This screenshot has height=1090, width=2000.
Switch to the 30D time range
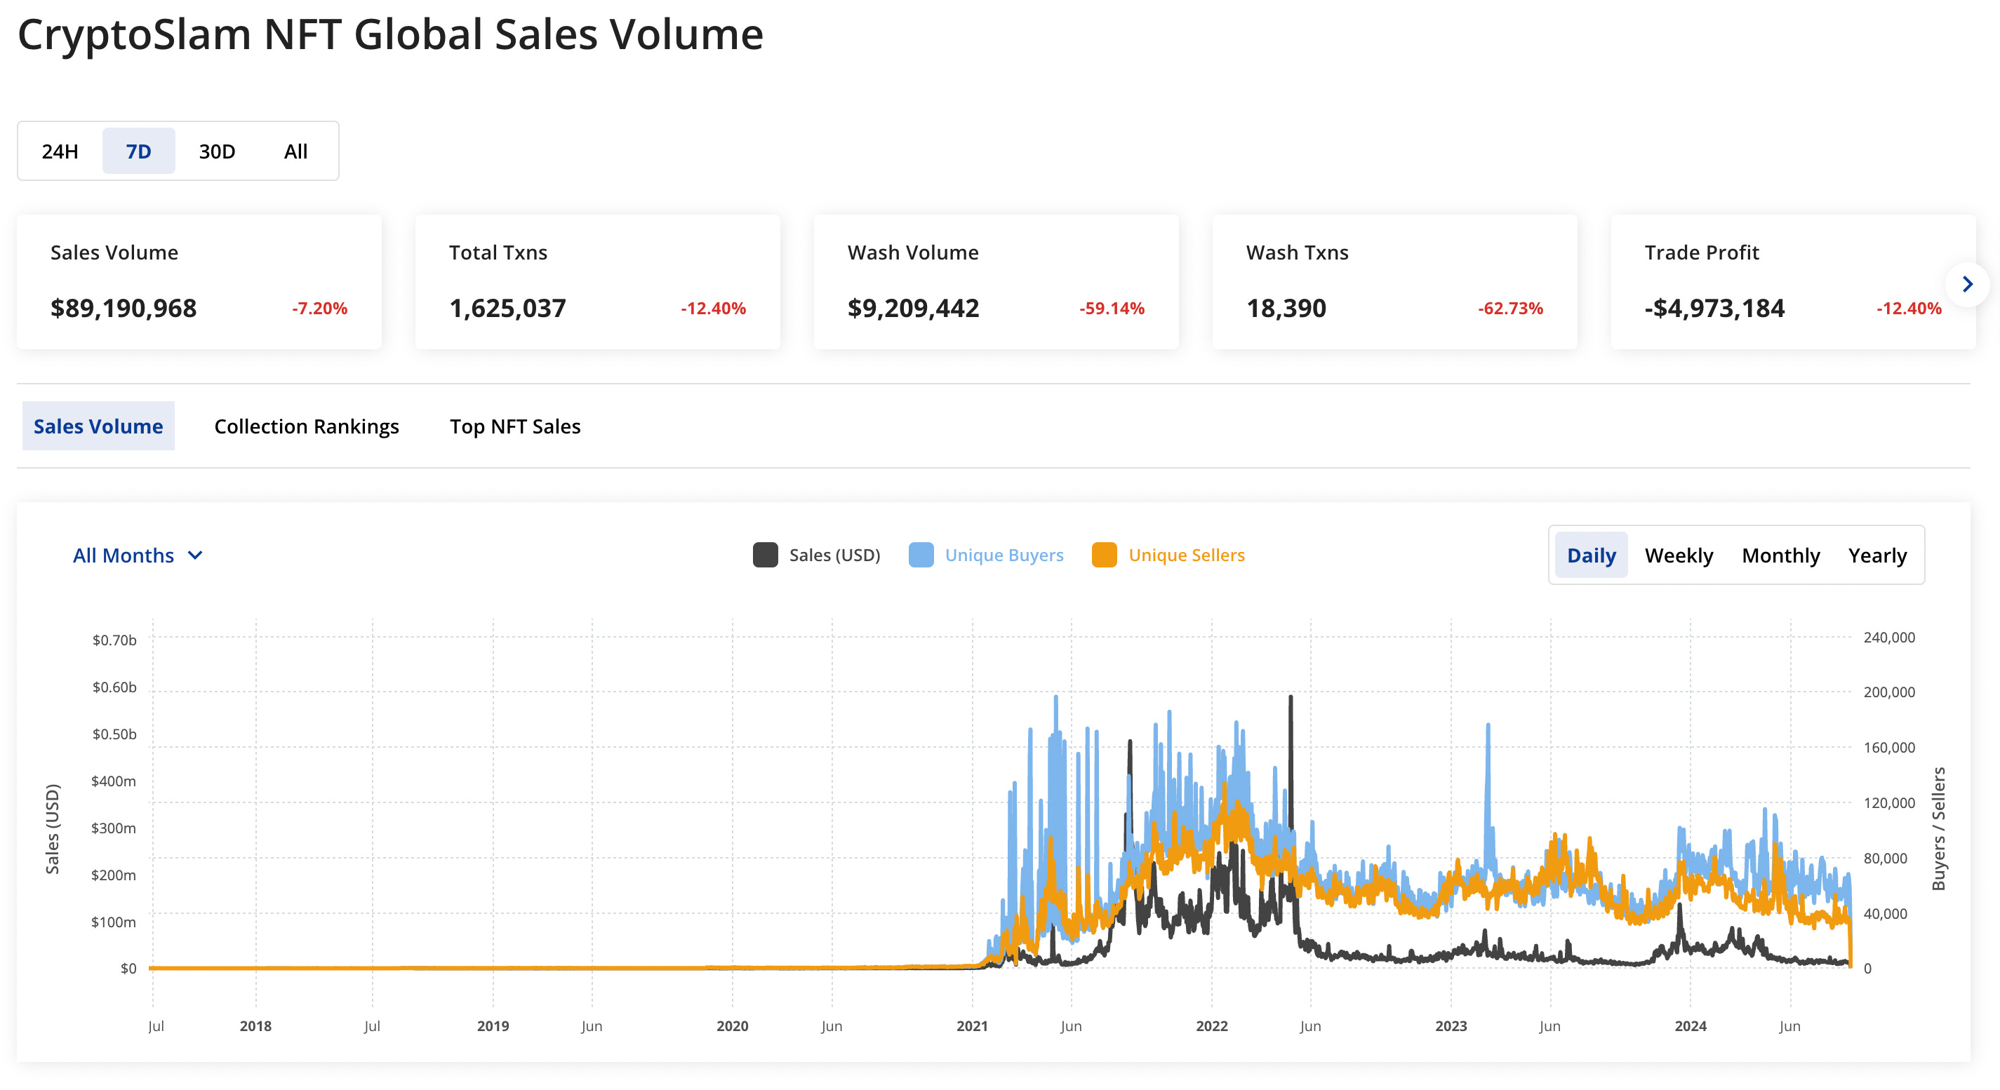click(217, 152)
